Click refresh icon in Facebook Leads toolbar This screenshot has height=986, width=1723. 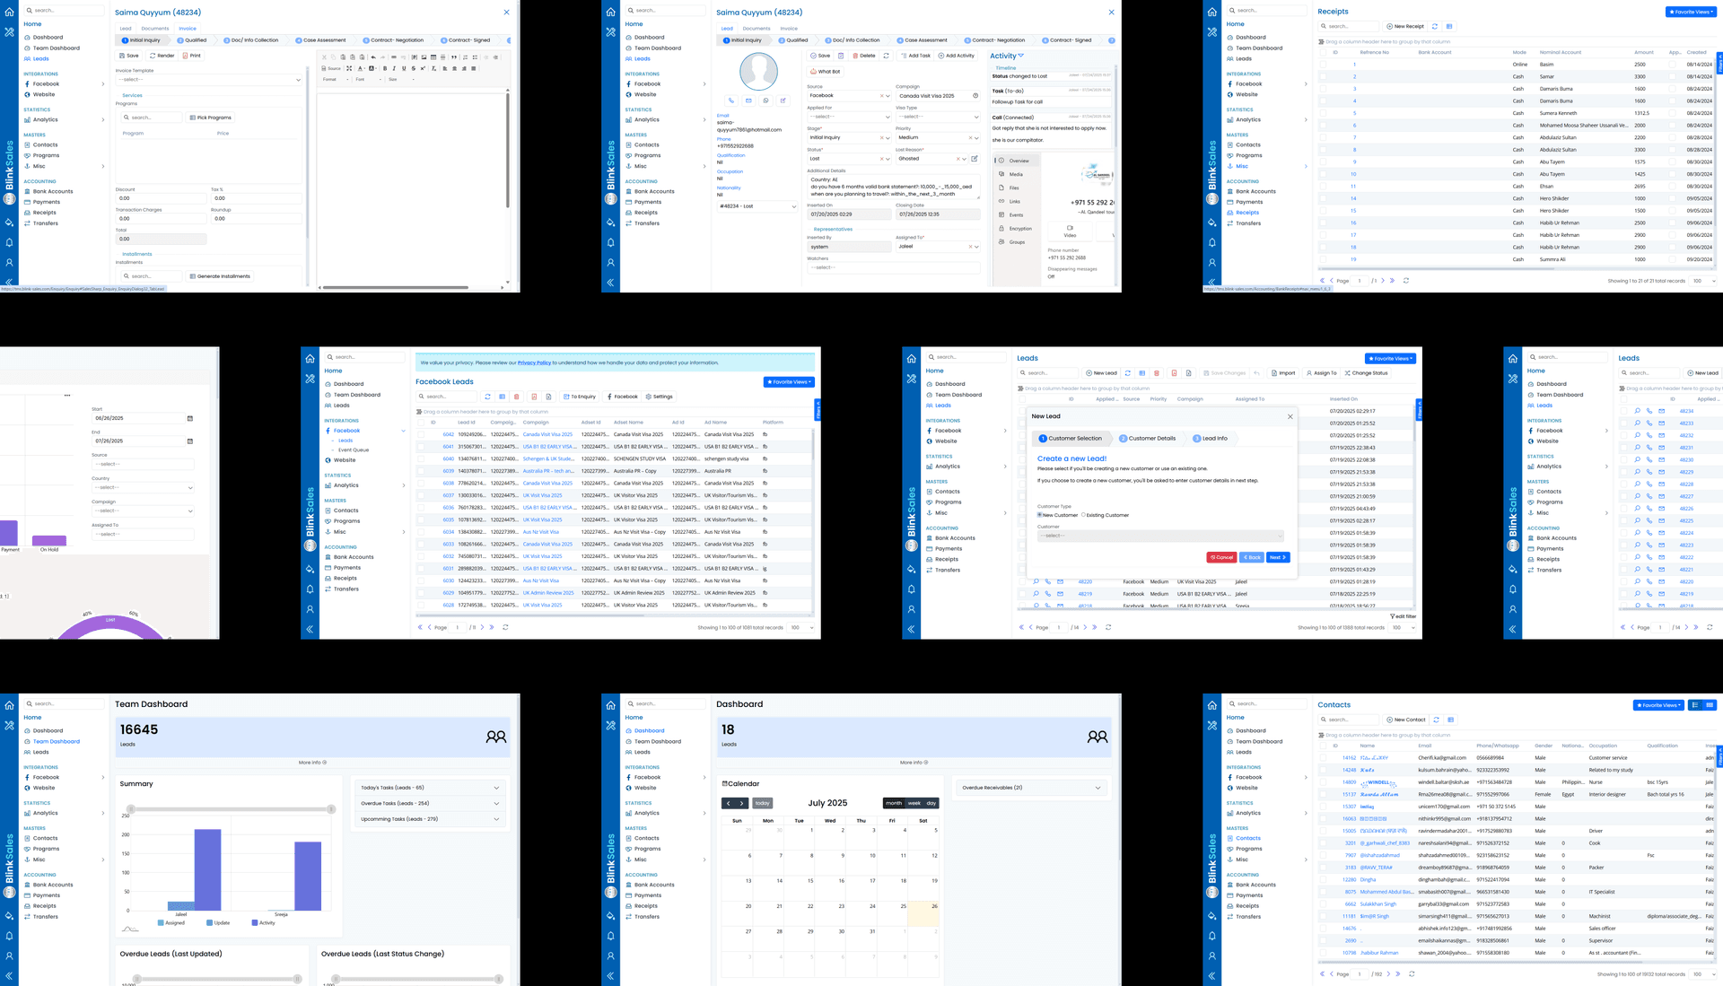click(x=488, y=397)
